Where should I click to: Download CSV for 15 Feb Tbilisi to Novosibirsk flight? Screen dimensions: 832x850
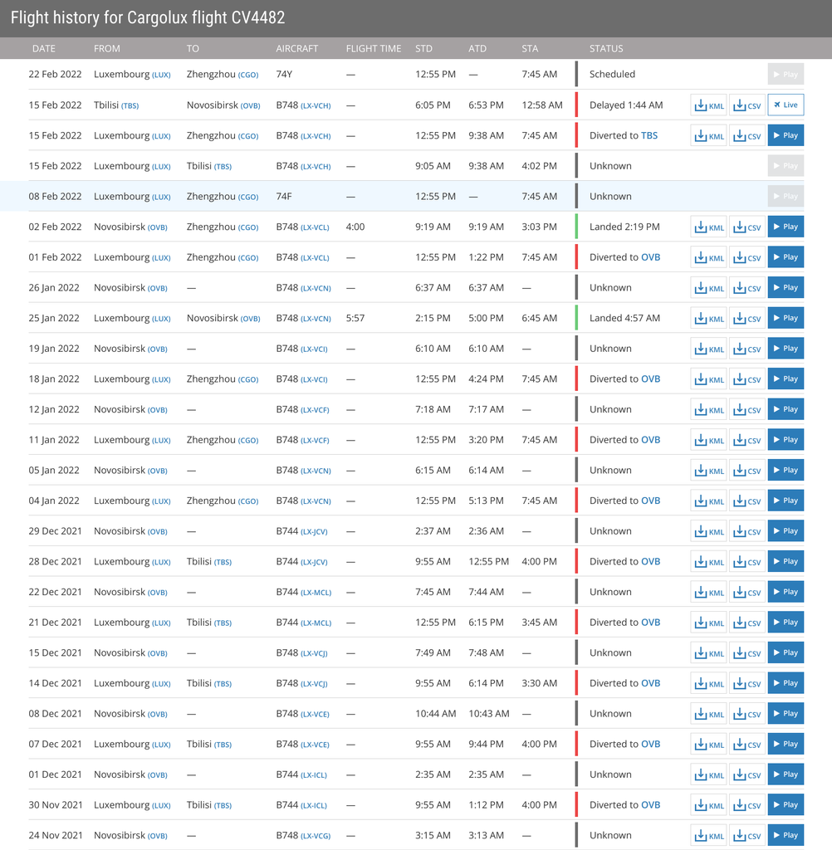click(x=746, y=105)
